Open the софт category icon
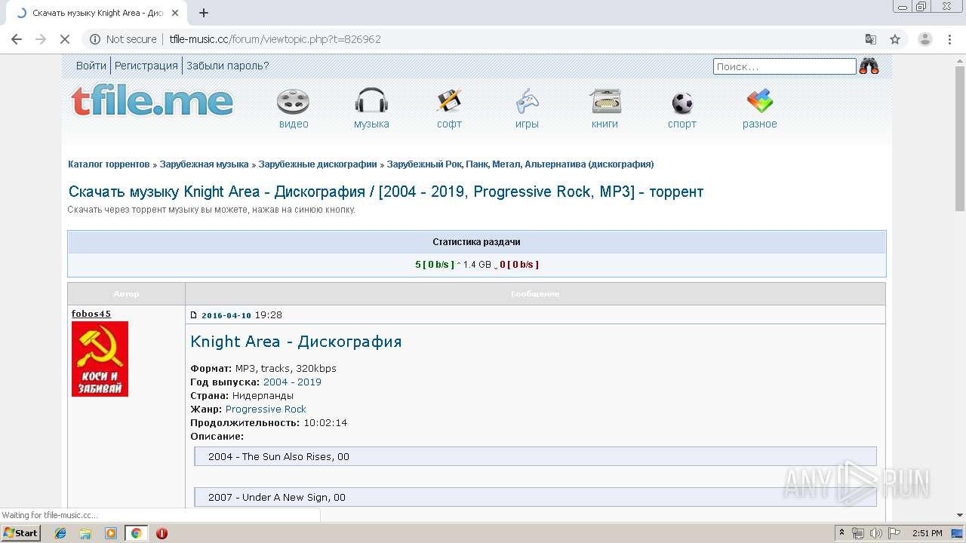This screenshot has width=966, height=543. (x=449, y=102)
